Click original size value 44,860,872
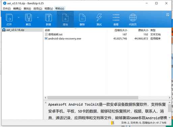Viewport: 173px width, 127px height. (x=141, y=39)
